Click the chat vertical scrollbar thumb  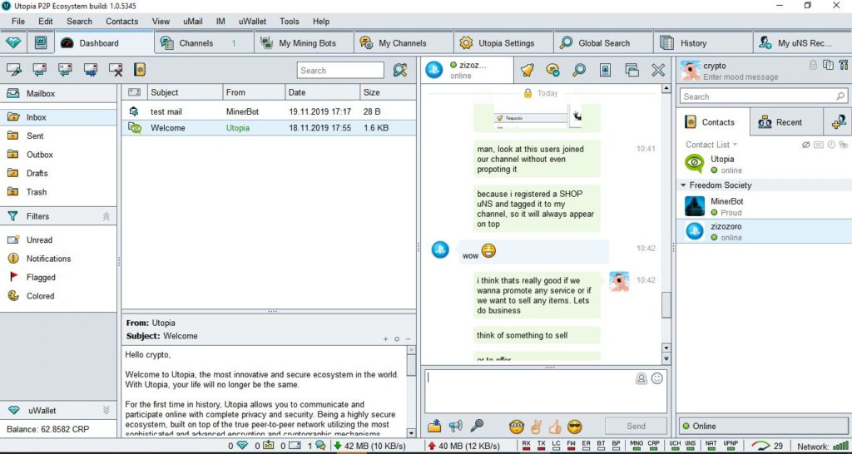[666, 304]
